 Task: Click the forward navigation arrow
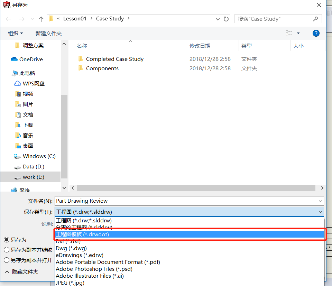point(22,19)
